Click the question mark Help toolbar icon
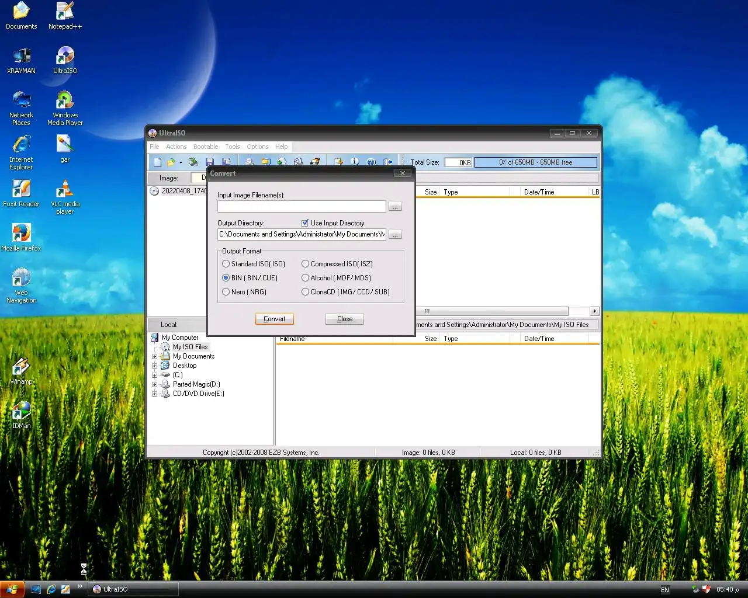Viewport: 748px width, 598px height. click(x=371, y=162)
